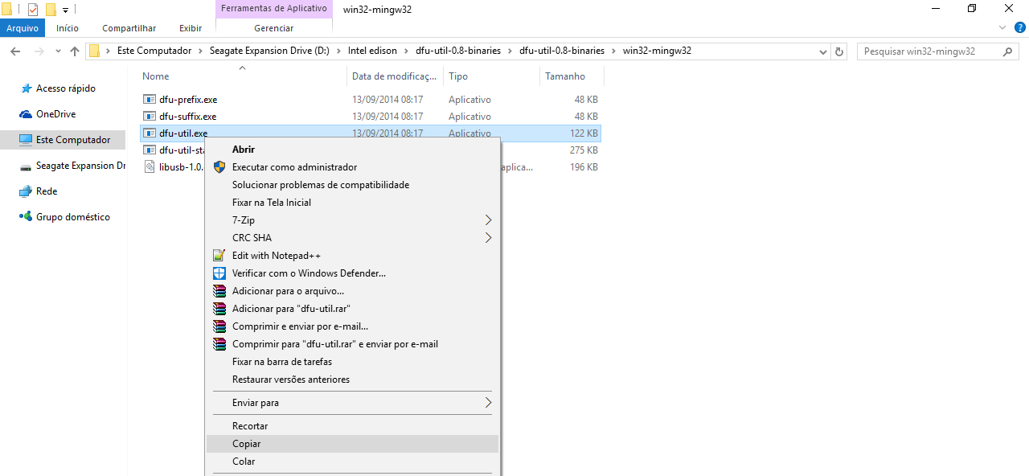This screenshot has width=1029, height=476.
Task: Click the Ferramentas de Aplicativo contextual tab
Action: pyautogui.click(x=273, y=9)
